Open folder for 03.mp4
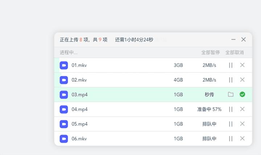Image resolution: width=261 pixels, height=155 pixels. [x=231, y=95]
